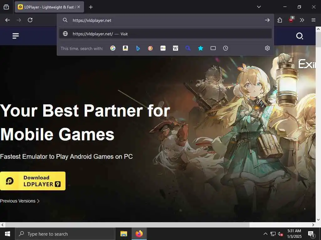The width and height of the screenshot is (321, 240).
Task: Click the vertical scrollbar down arrow
Action: coord(318,220)
